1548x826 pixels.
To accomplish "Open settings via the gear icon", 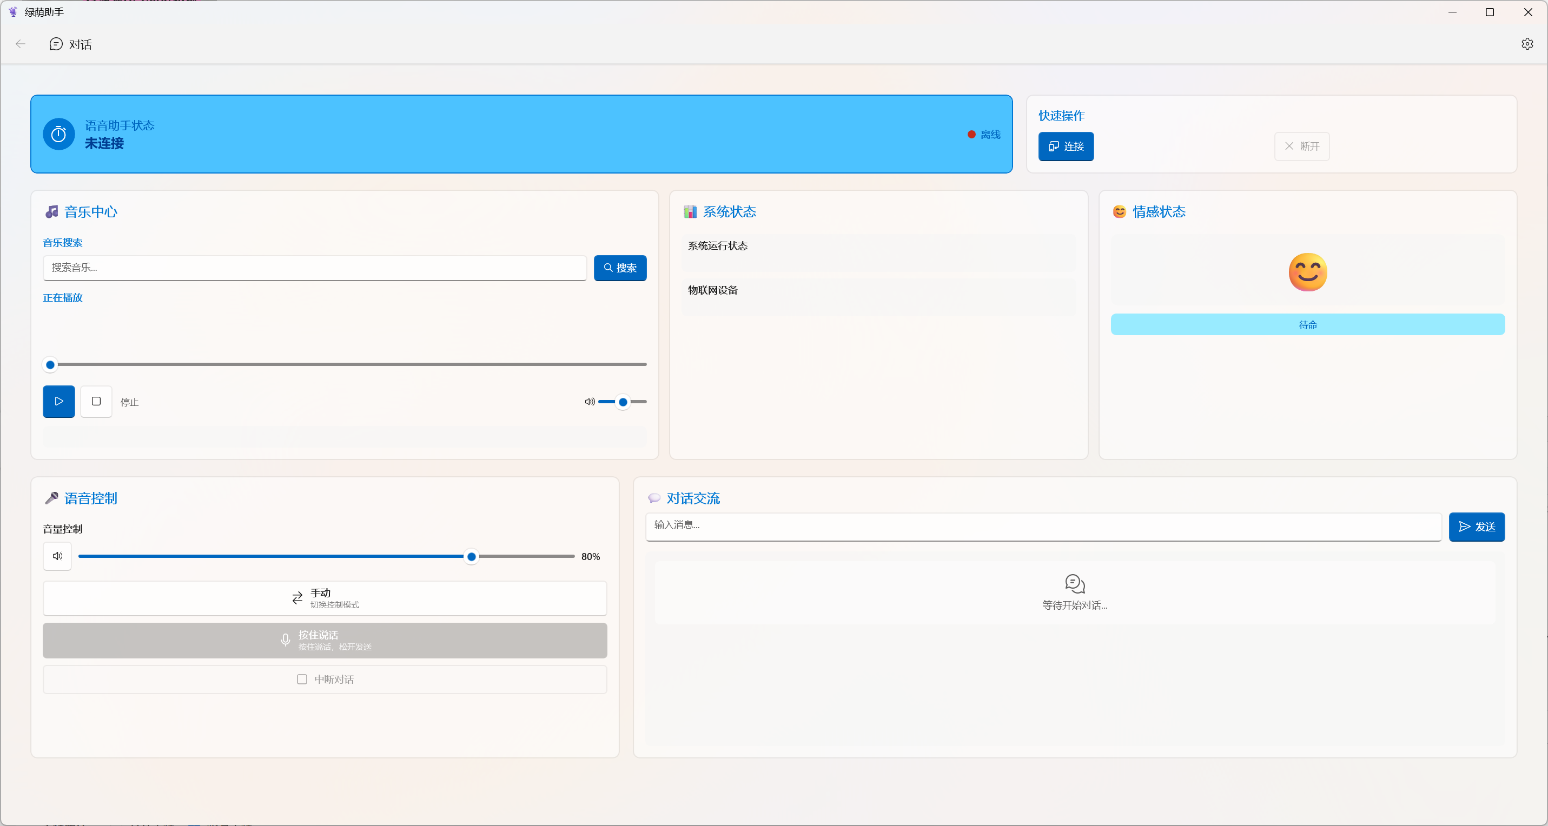I will pos(1527,44).
